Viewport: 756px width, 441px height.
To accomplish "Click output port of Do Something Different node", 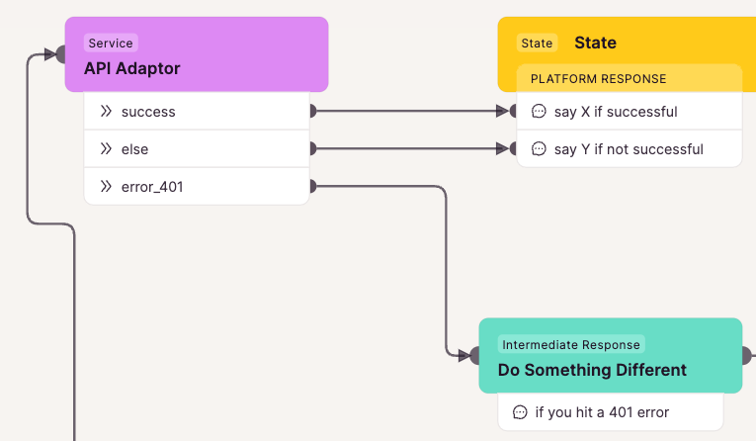I will click(x=746, y=356).
